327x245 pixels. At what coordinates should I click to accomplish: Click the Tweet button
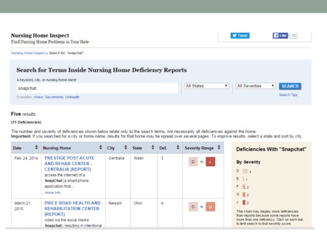tap(240, 35)
